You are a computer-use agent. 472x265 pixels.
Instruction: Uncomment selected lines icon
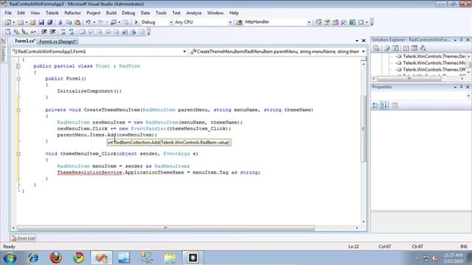[x=72, y=32]
